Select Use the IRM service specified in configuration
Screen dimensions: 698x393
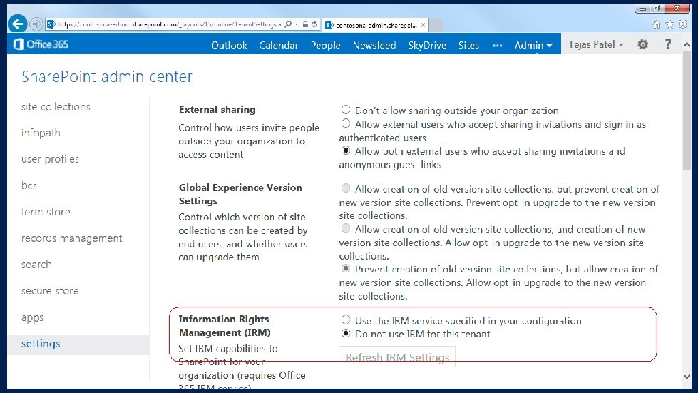point(346,320)
